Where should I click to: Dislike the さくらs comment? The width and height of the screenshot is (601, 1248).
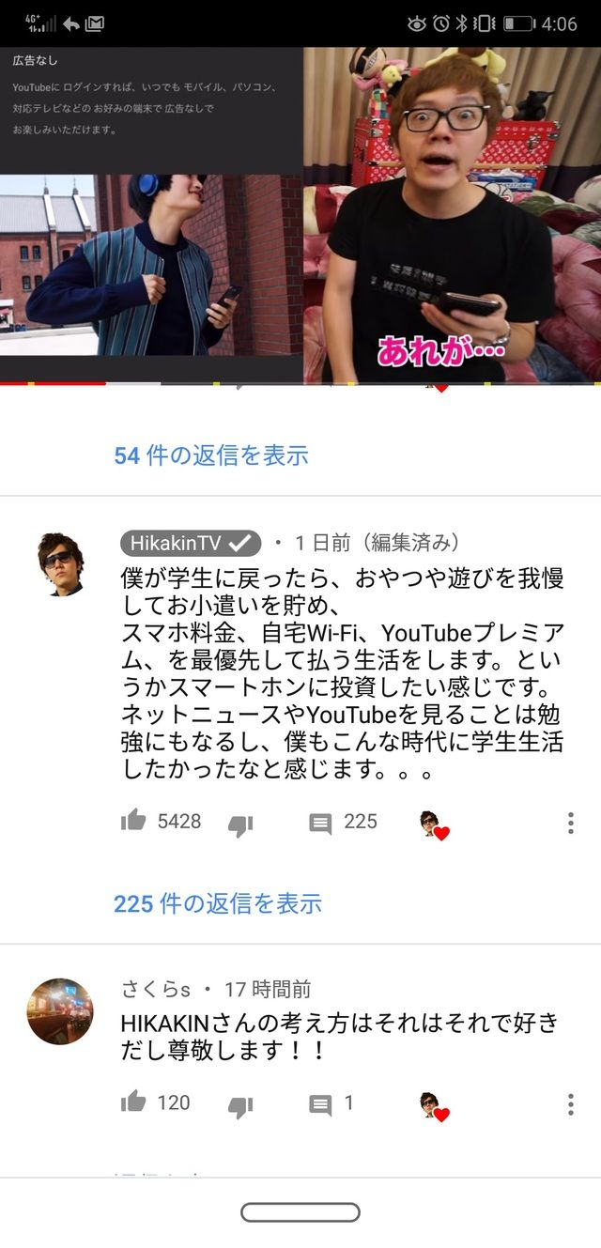(x=240, y=1107)
